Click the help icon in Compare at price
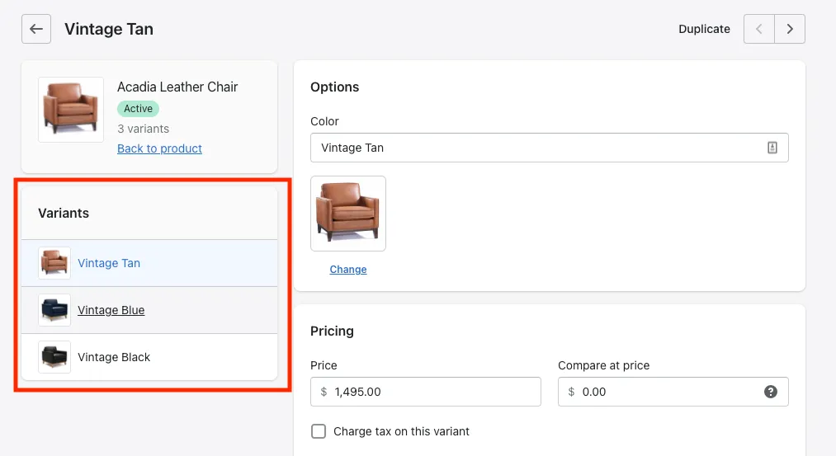836x456 pixels. 771,392
